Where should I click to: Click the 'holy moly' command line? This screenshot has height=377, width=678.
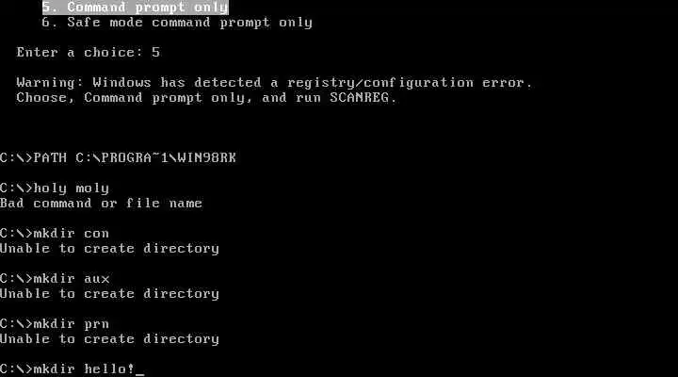55,188
